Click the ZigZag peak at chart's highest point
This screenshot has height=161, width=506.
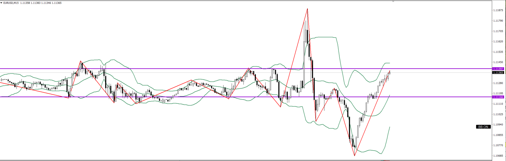pyautogui.click(x=307, y=9)
